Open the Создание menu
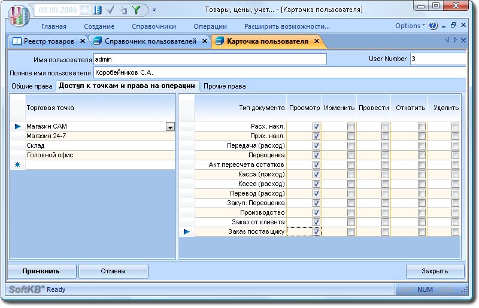This screenshot has width=479, height=308. coord(99,26)
